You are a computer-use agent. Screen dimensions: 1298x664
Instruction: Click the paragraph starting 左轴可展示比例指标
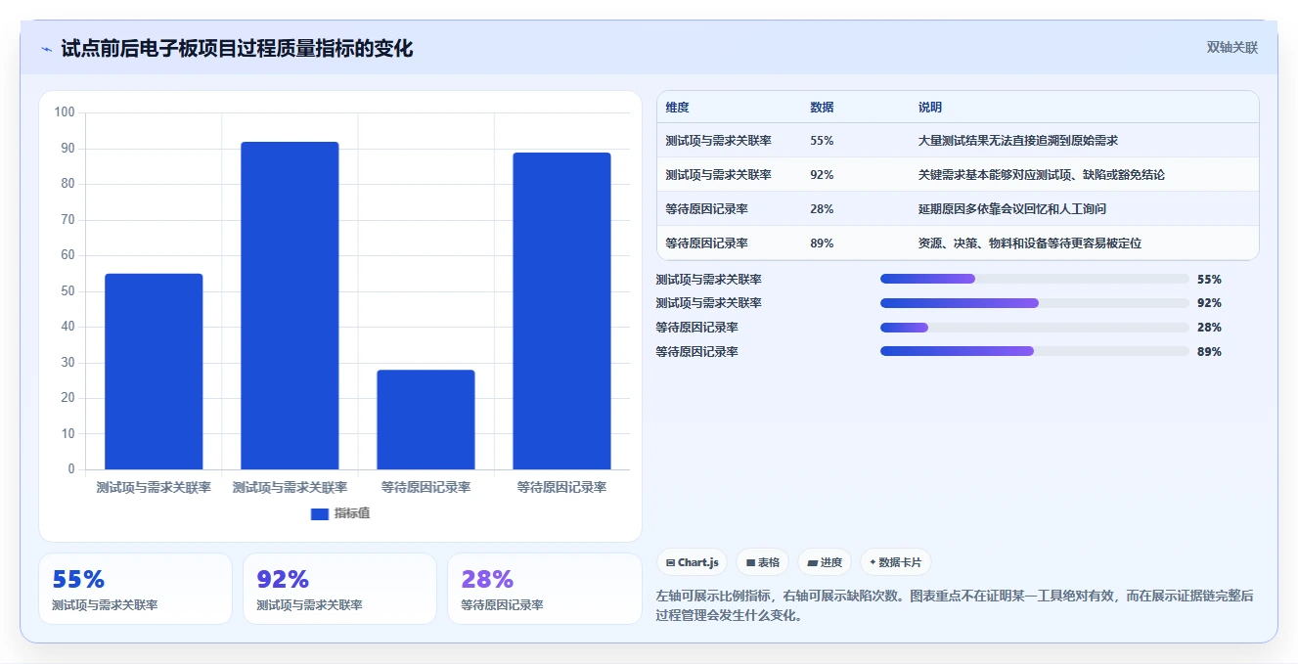point(955,605)
